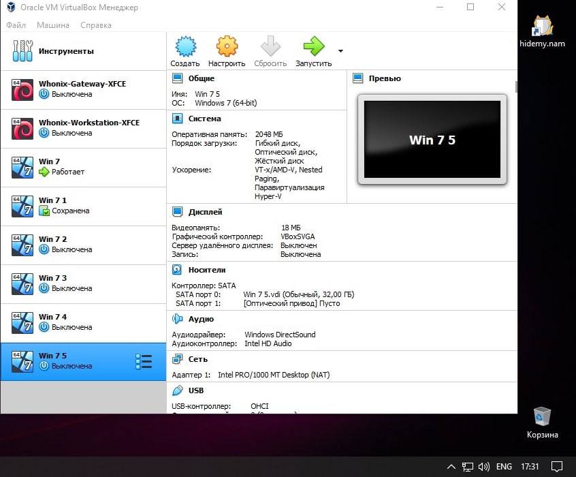Open the Win 7 5 machine tools menu icon
576x477 pixels.
[x=144, y=362]
